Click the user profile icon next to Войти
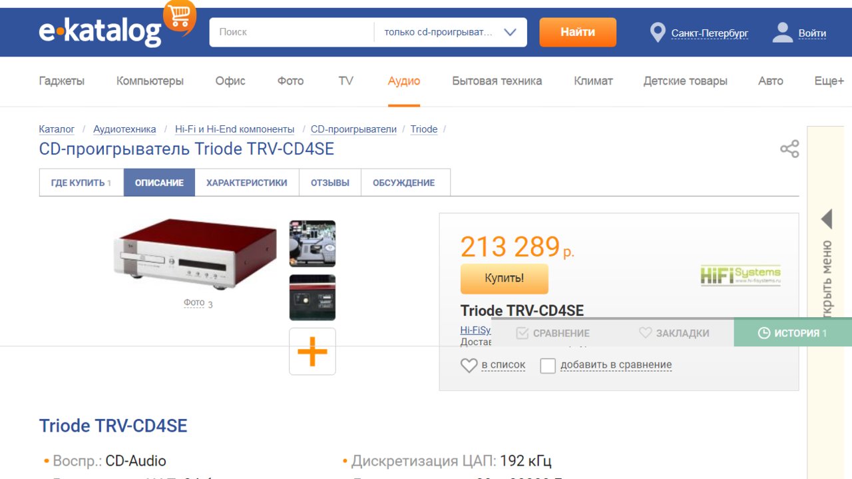The width and height of the screenshot is (852, 479). pyautogui.click(x=783, y=32)
